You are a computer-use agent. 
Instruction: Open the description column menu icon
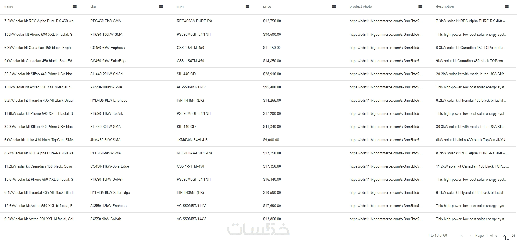point(507,7)
